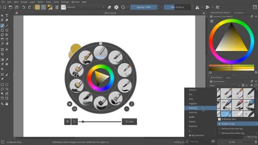Click Remove from this tag

pyautogui.click(x=237, y=128)
